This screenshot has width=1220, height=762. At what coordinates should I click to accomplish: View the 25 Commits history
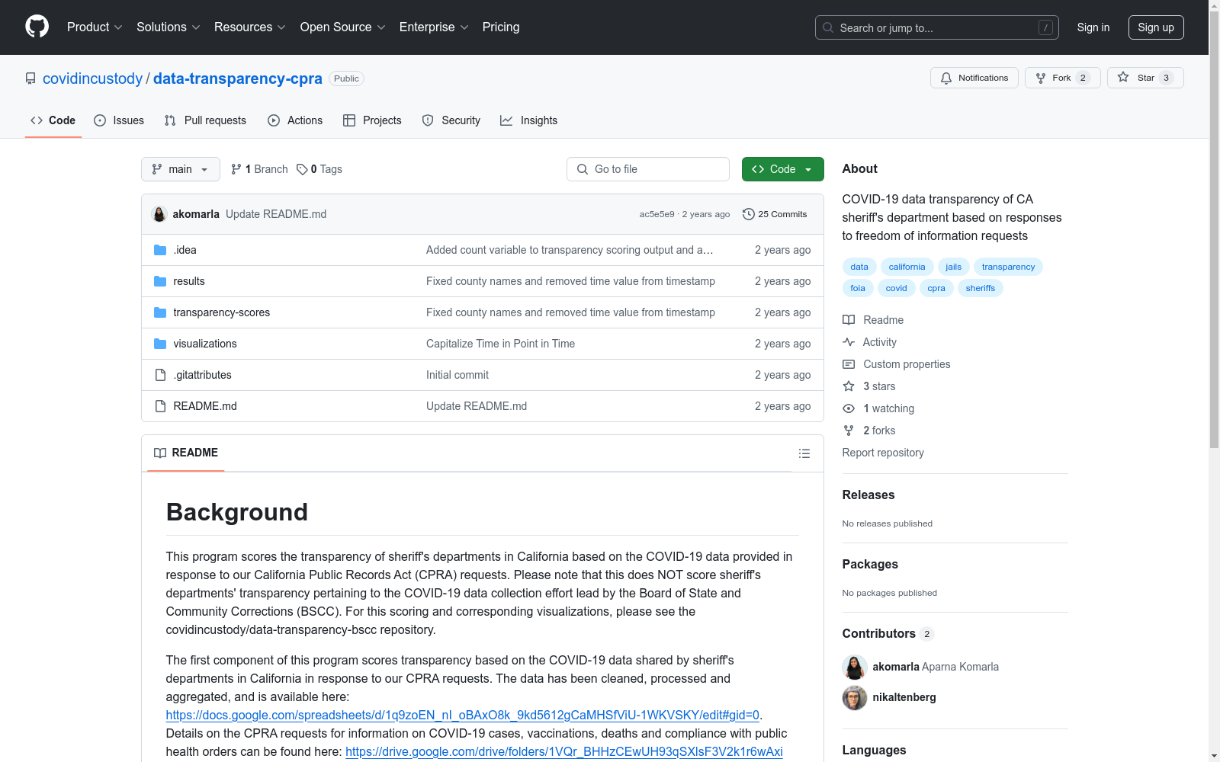coord(775,214)
